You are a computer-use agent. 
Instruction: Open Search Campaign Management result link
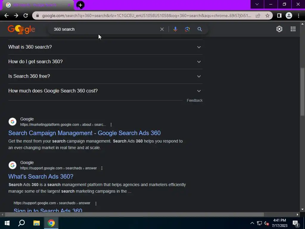click(x=84, y=133)
